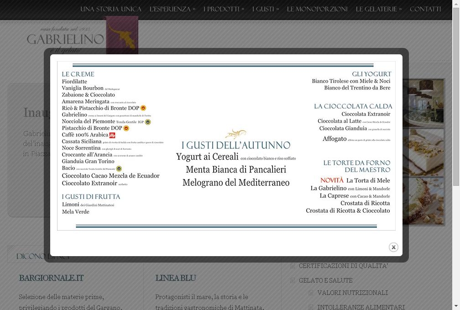Open VALORI NUTRIZIONALI link
This screenshot has width=460, height=310.
353,293
